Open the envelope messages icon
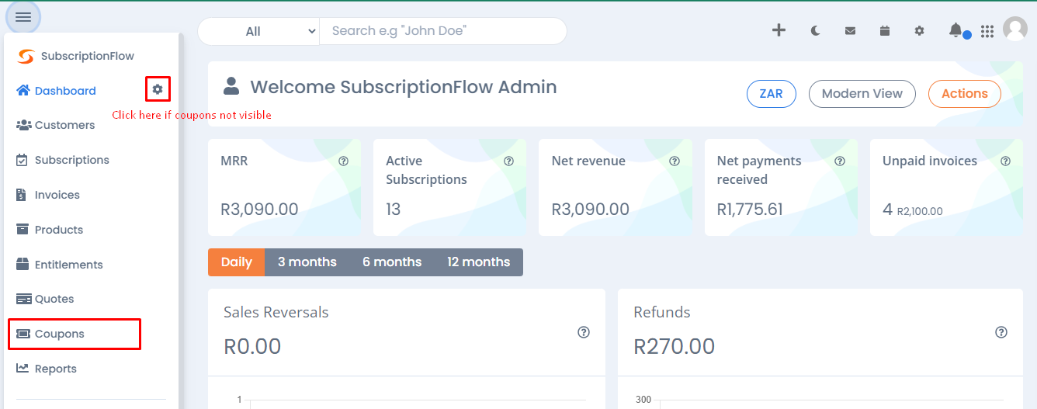 pos(851,31)
